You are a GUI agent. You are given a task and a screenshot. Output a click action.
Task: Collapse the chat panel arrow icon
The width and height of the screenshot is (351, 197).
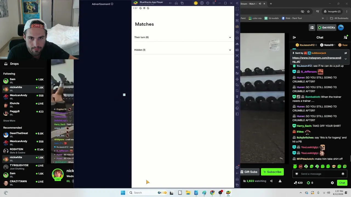(294, 37)
